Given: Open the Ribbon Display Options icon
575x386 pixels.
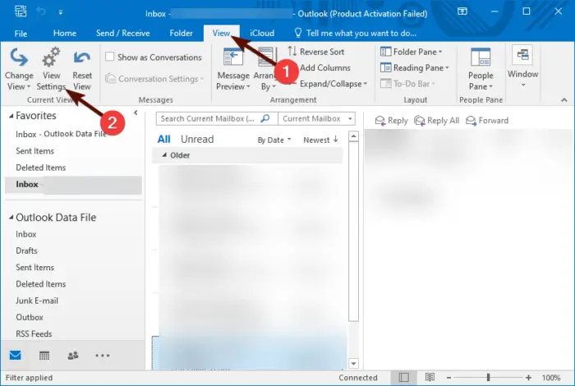Looking at the screenshot, I should pyautogui.click(x=462, y=11).
